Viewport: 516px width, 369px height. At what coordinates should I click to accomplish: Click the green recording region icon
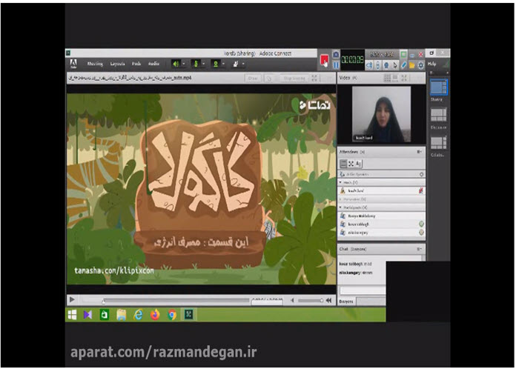403,54
